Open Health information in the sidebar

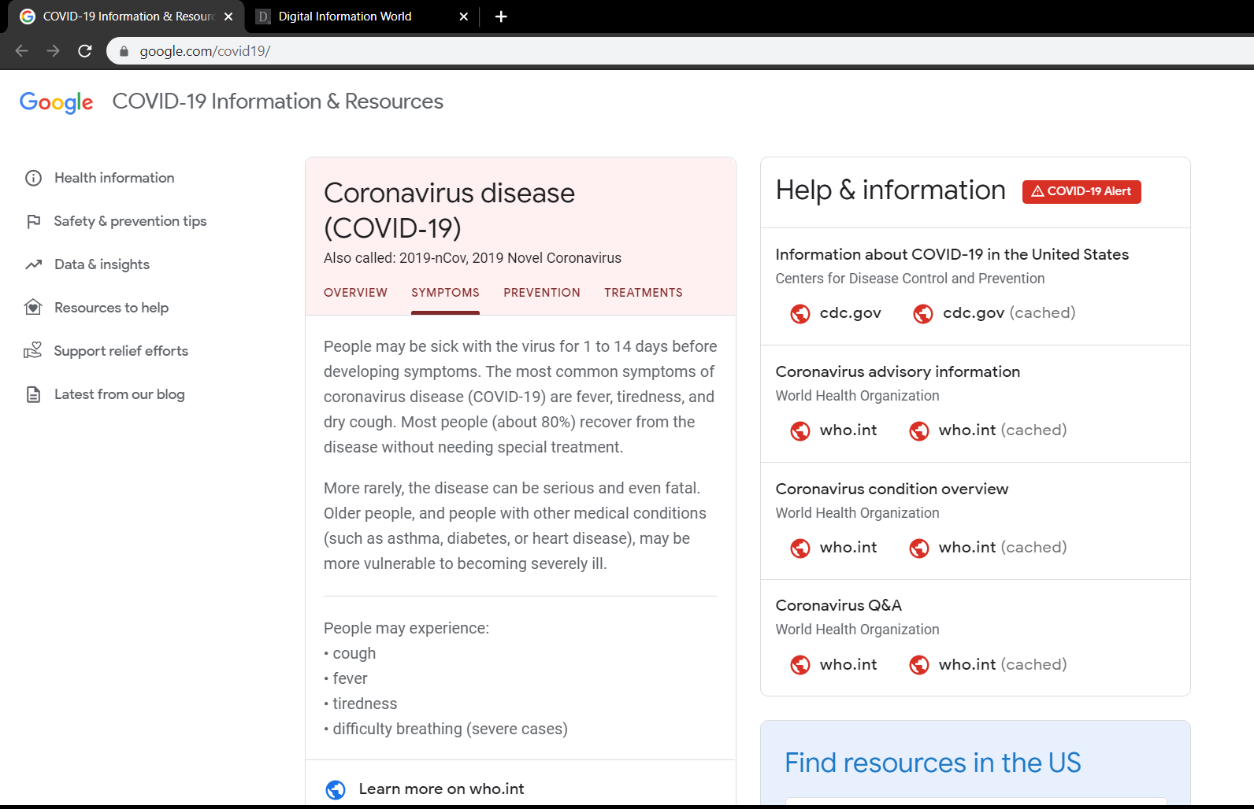click(114, 178)
